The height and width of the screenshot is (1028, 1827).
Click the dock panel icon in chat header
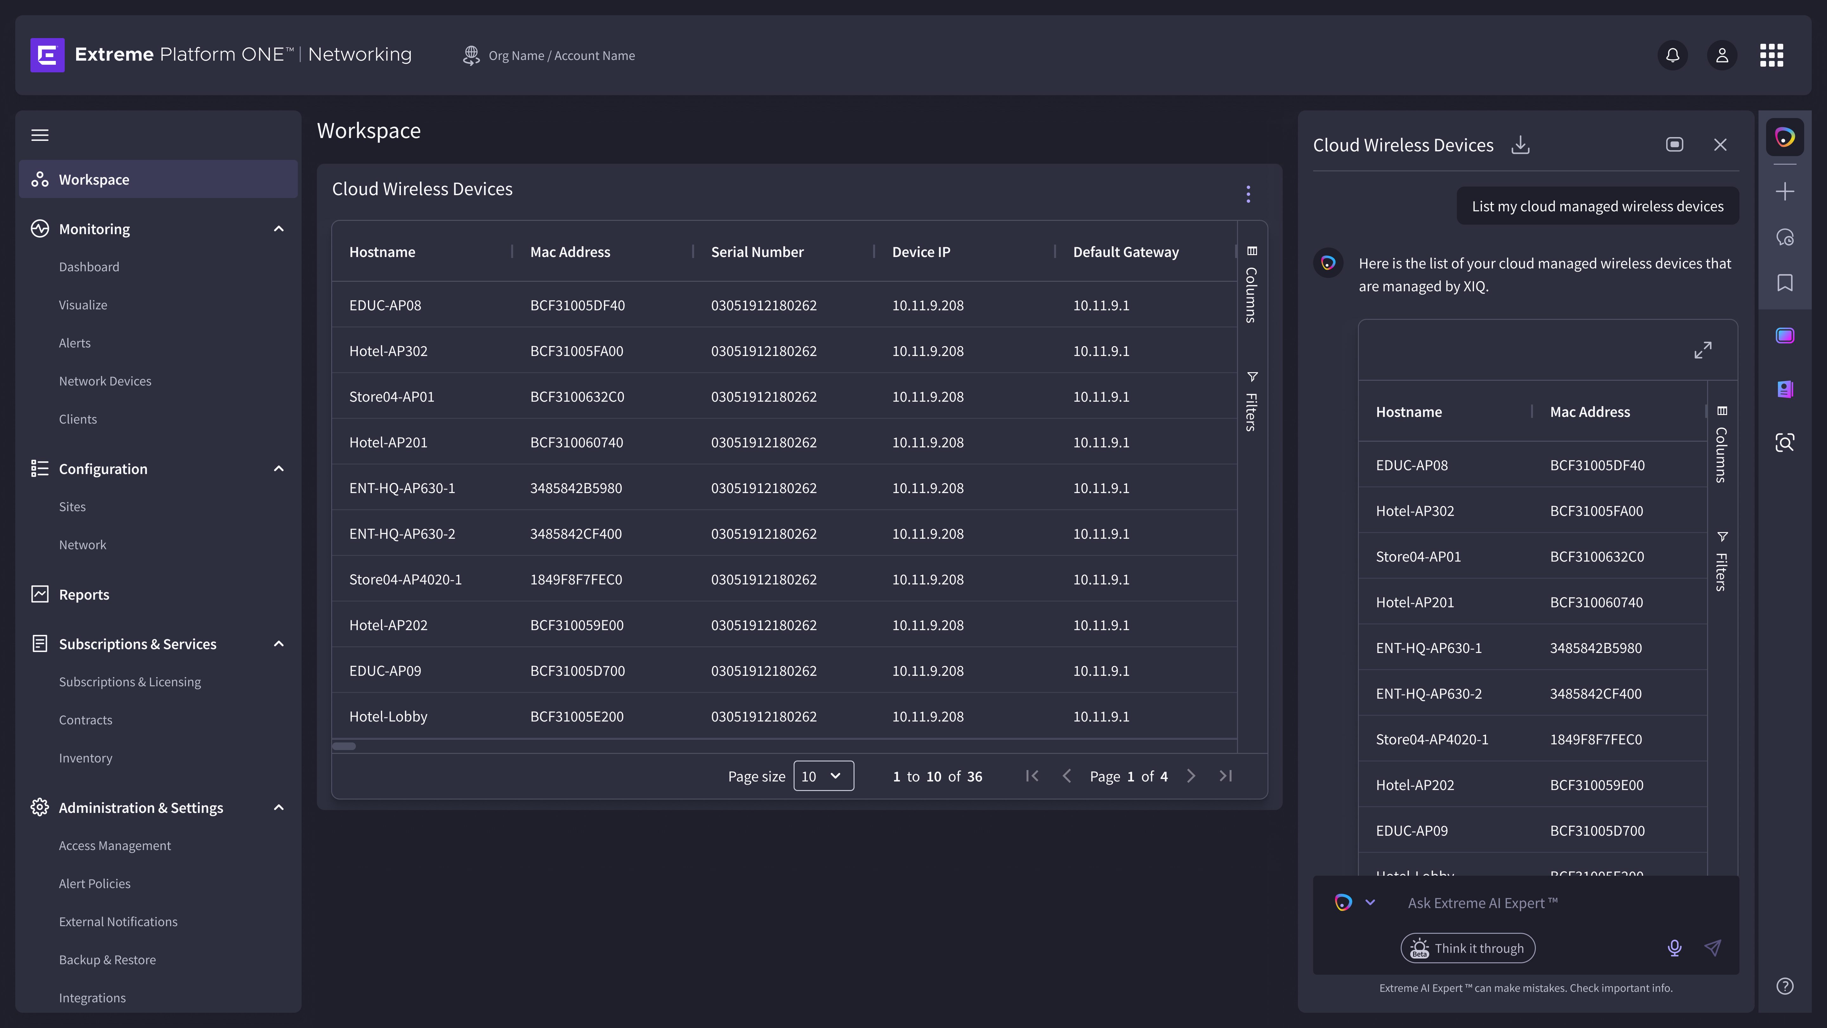pos(1674,145)
